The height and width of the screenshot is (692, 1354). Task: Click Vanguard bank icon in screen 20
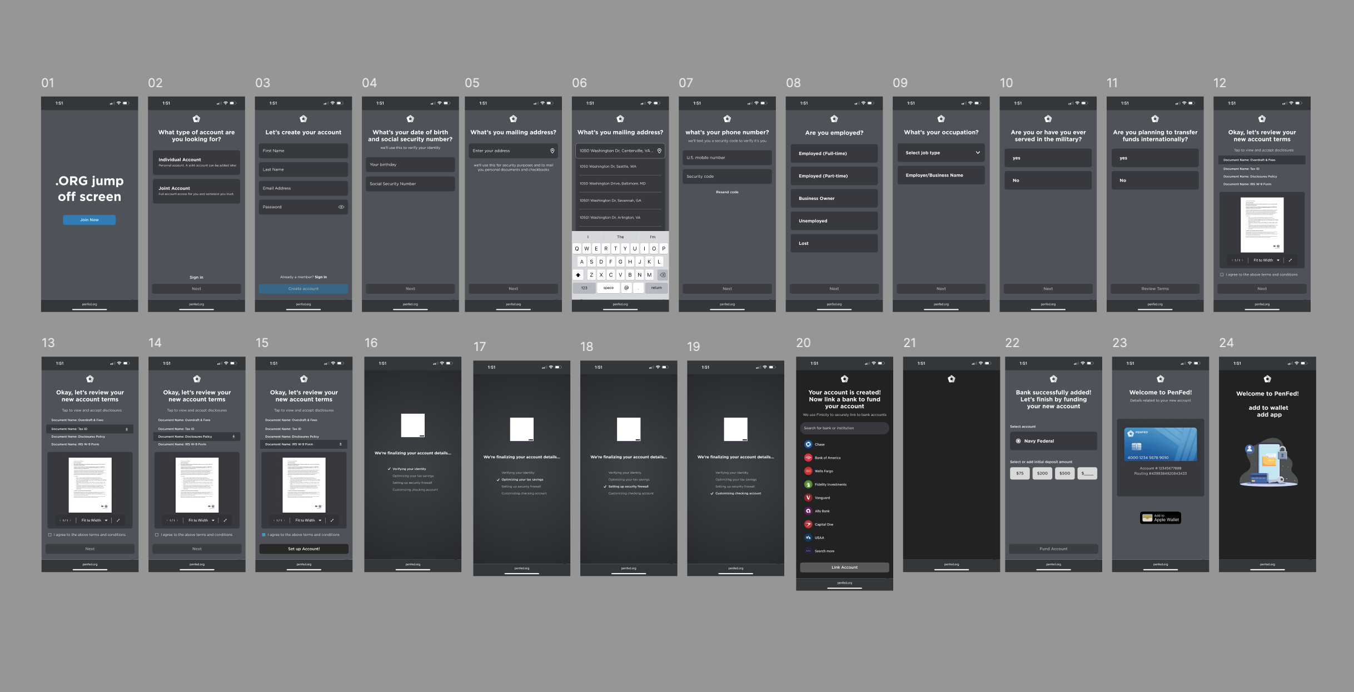coord(808,498)
